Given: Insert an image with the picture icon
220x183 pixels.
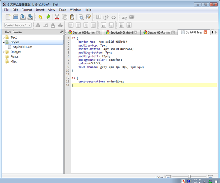Looking at the screenshot, I should click(x=132, y=17).
